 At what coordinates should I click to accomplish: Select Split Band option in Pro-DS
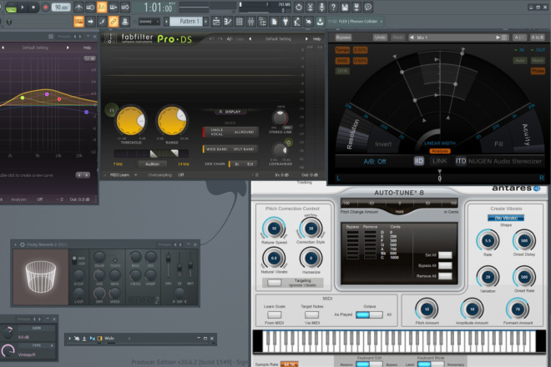tap(244, 149)
